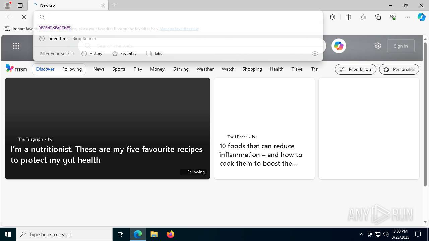Open the Sports category
Image resolution: width=429 pixels, height=241 pixels.
[119, 69]
